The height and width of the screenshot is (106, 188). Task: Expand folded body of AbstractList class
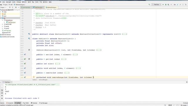pos(125,34)
